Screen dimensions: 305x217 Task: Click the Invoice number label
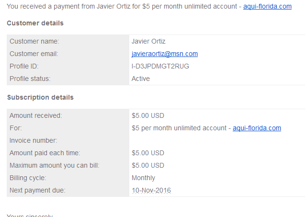pyautogui.click(x=33, y=140)
